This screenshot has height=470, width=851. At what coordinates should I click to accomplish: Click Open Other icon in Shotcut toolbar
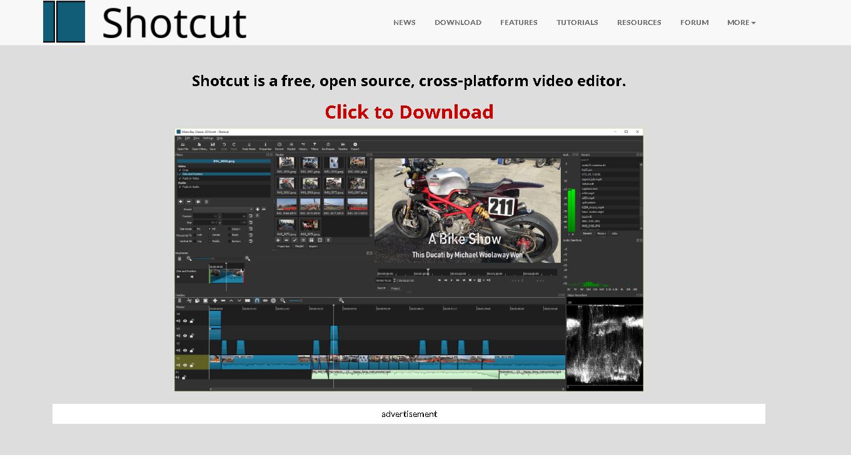[x=199, y=146]
